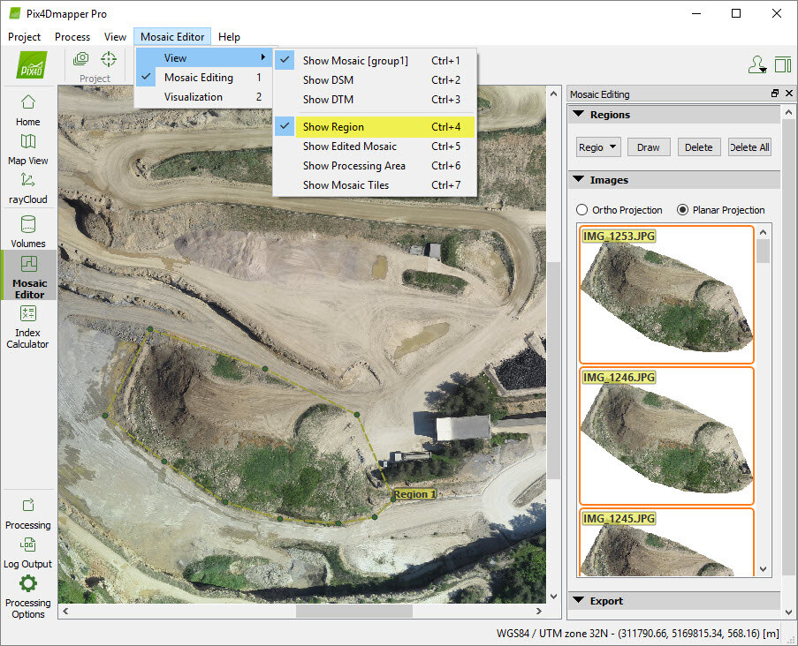798x646 pixels.
Task: Click the Draw region button
Action: [648, 147]
